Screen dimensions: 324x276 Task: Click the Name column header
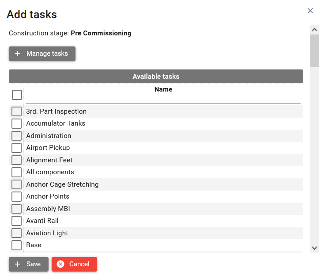(163, 89)
